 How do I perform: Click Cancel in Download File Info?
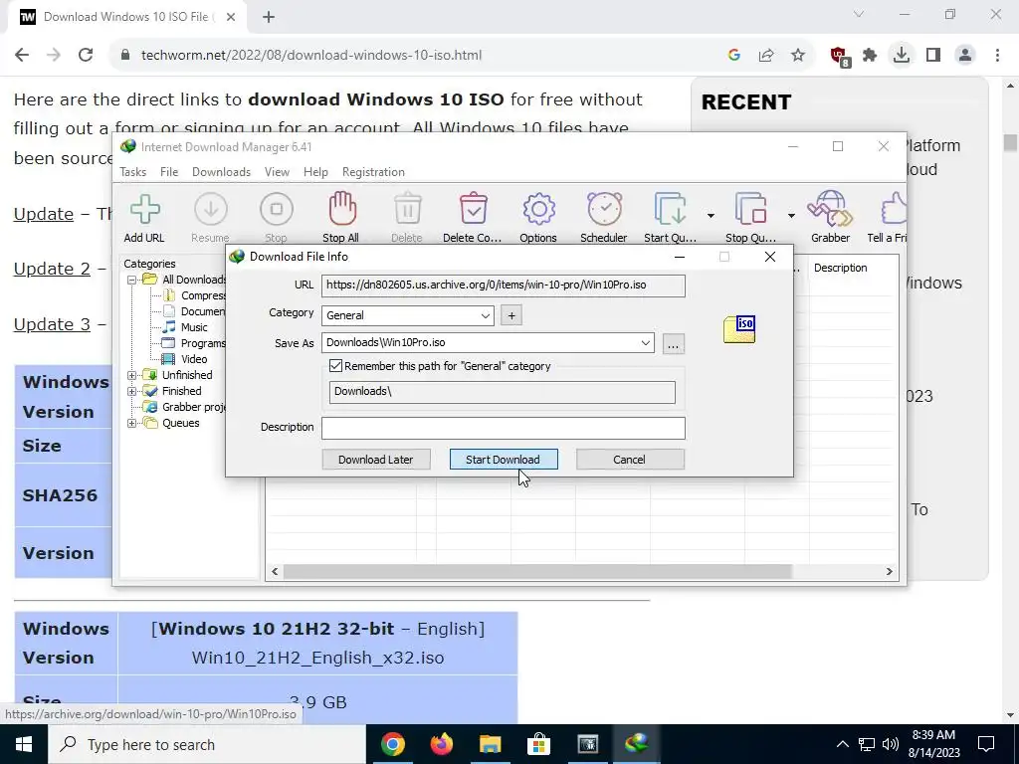click(630, 460)
